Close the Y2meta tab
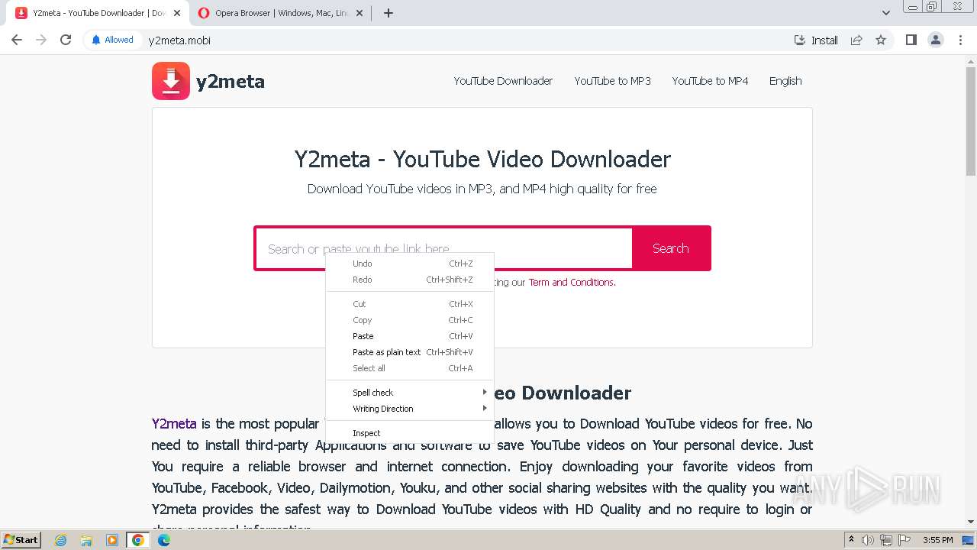This screenshot has width=977, height=550. [x=177, y=13]
